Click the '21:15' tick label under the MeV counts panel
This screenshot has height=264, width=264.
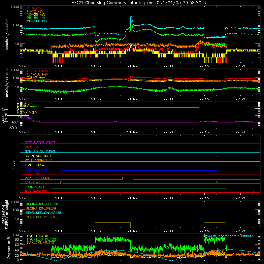[60, 99]
